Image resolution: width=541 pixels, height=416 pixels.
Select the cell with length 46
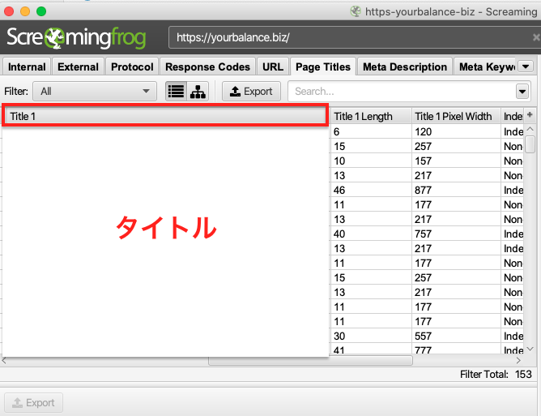[371, 190]
